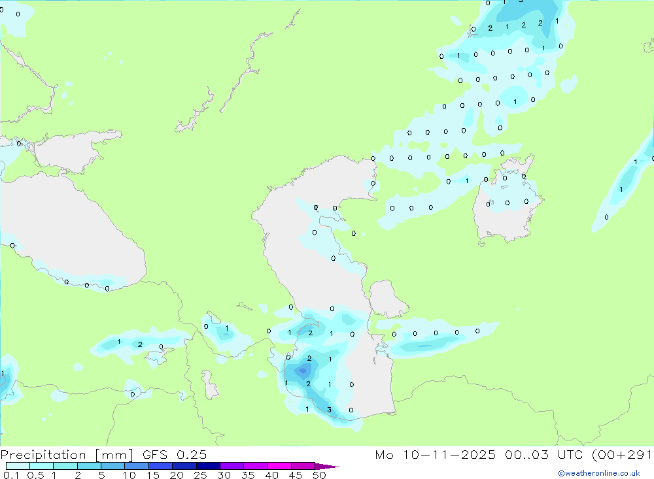The image size is (654, 479).
Task: Click the 0.5–1 mm legend color swatch
Action: click(x=42, y=466)
